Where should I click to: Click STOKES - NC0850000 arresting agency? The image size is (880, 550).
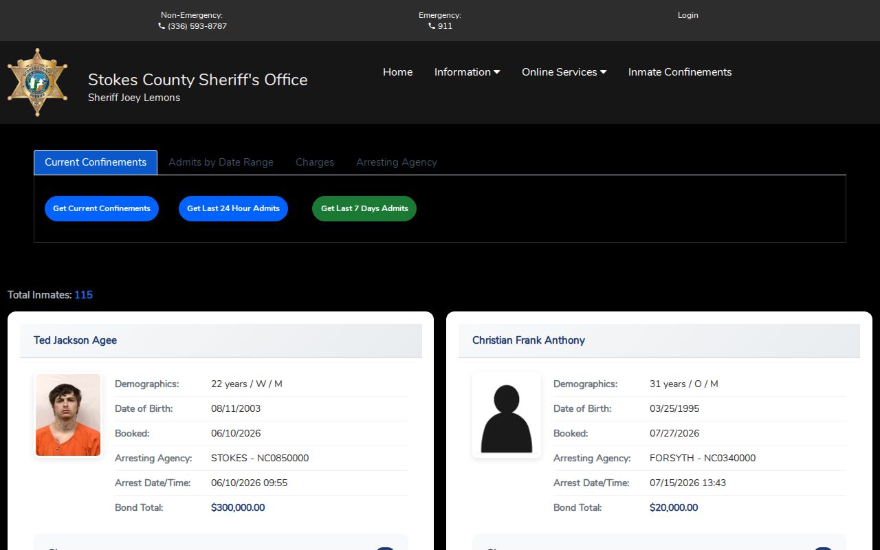pos(260,459)
